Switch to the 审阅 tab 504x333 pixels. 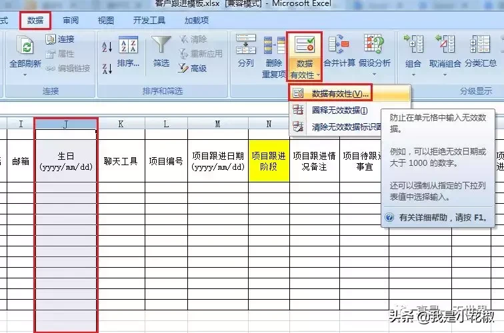[71, 21]
